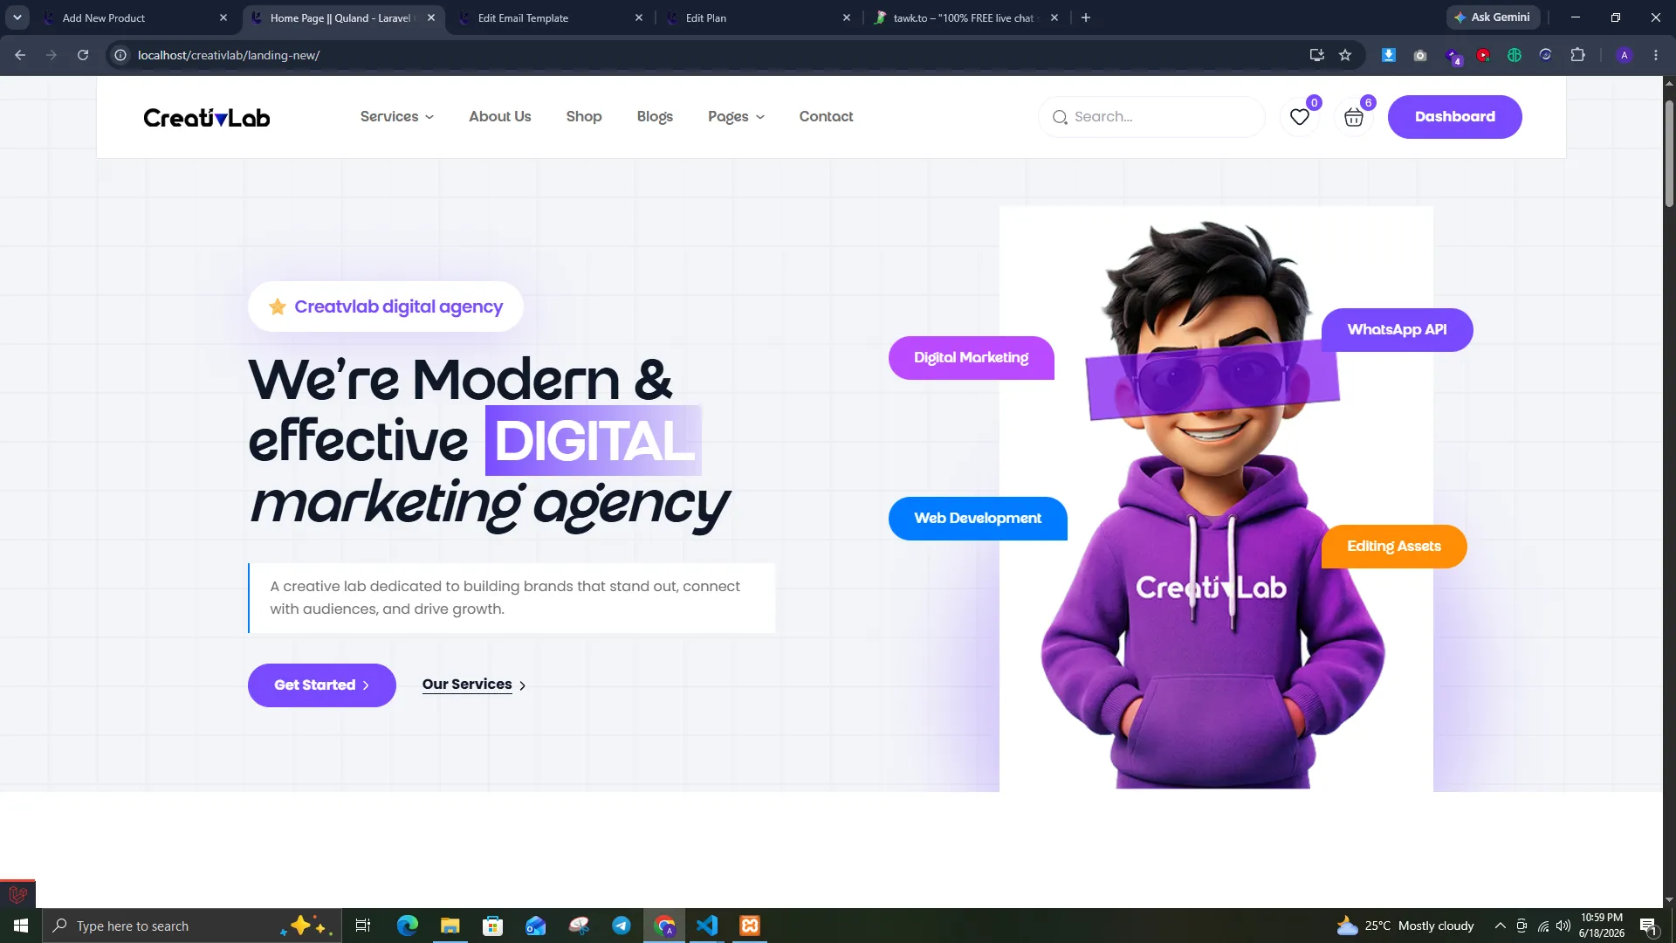Reload the page with the refresh icon
Viewport: 1676px width, 943px height.
[x=83, y=55]
